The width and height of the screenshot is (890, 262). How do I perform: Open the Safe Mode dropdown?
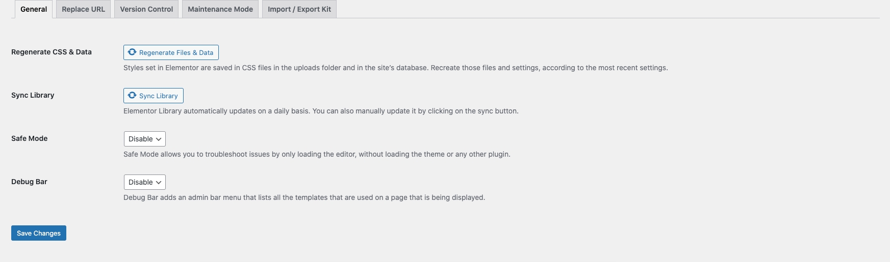tap(145, 139)
